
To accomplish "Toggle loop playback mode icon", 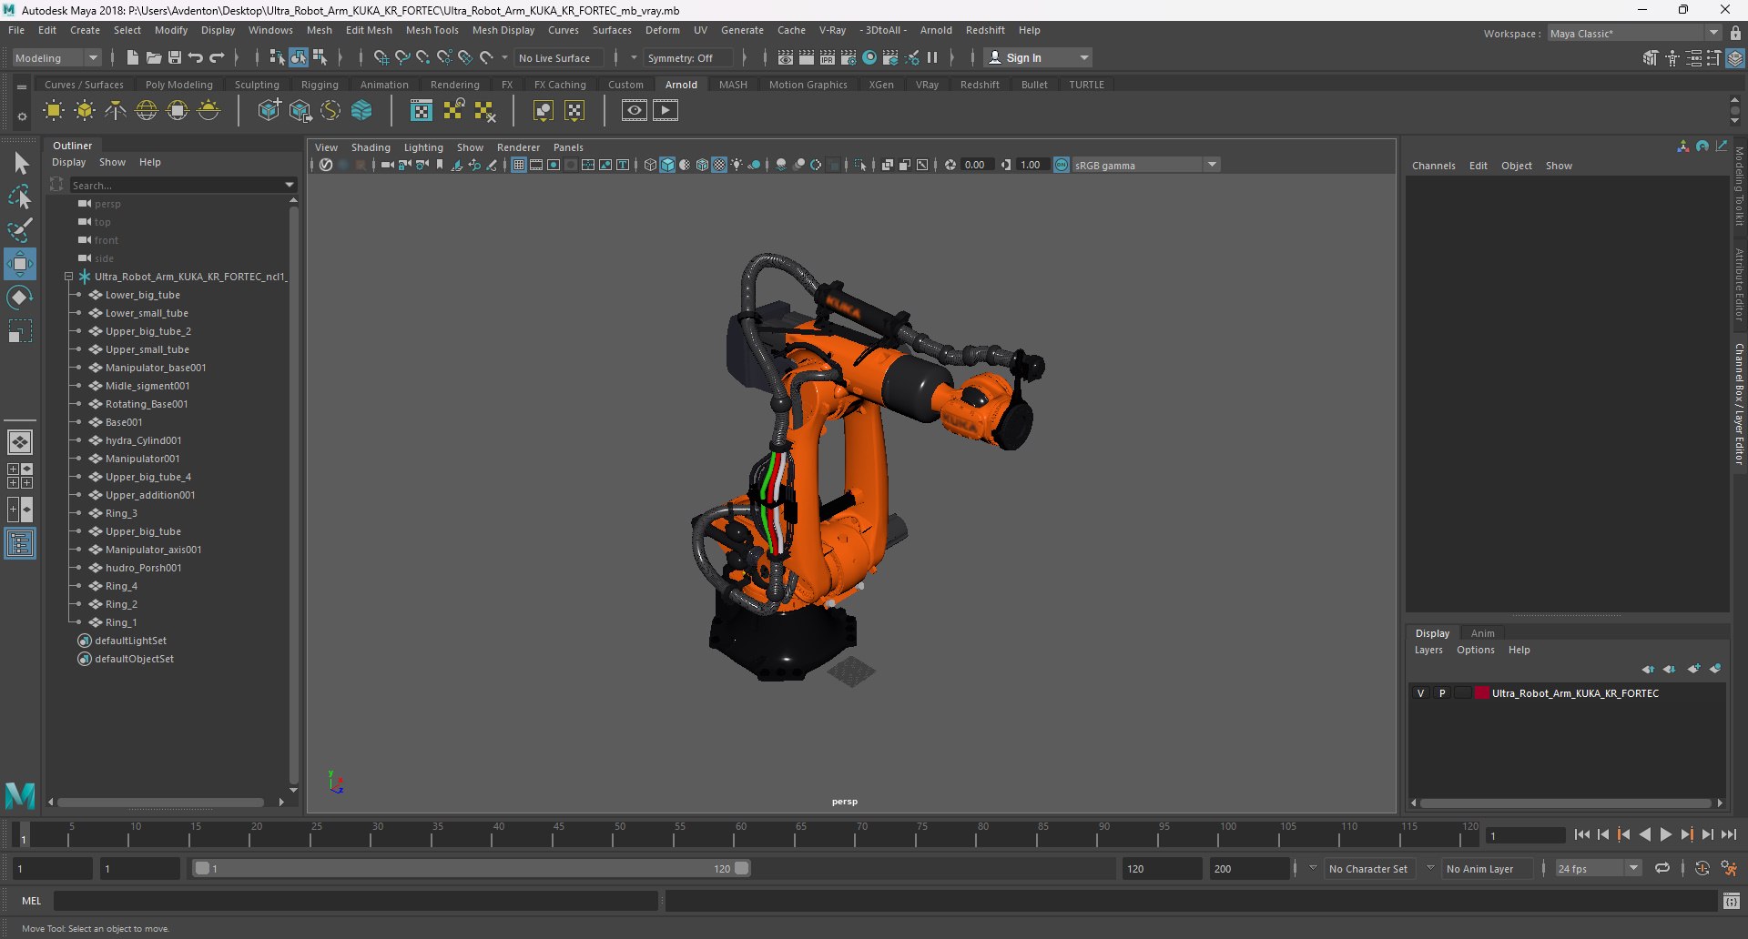I will coord(1662,868).
